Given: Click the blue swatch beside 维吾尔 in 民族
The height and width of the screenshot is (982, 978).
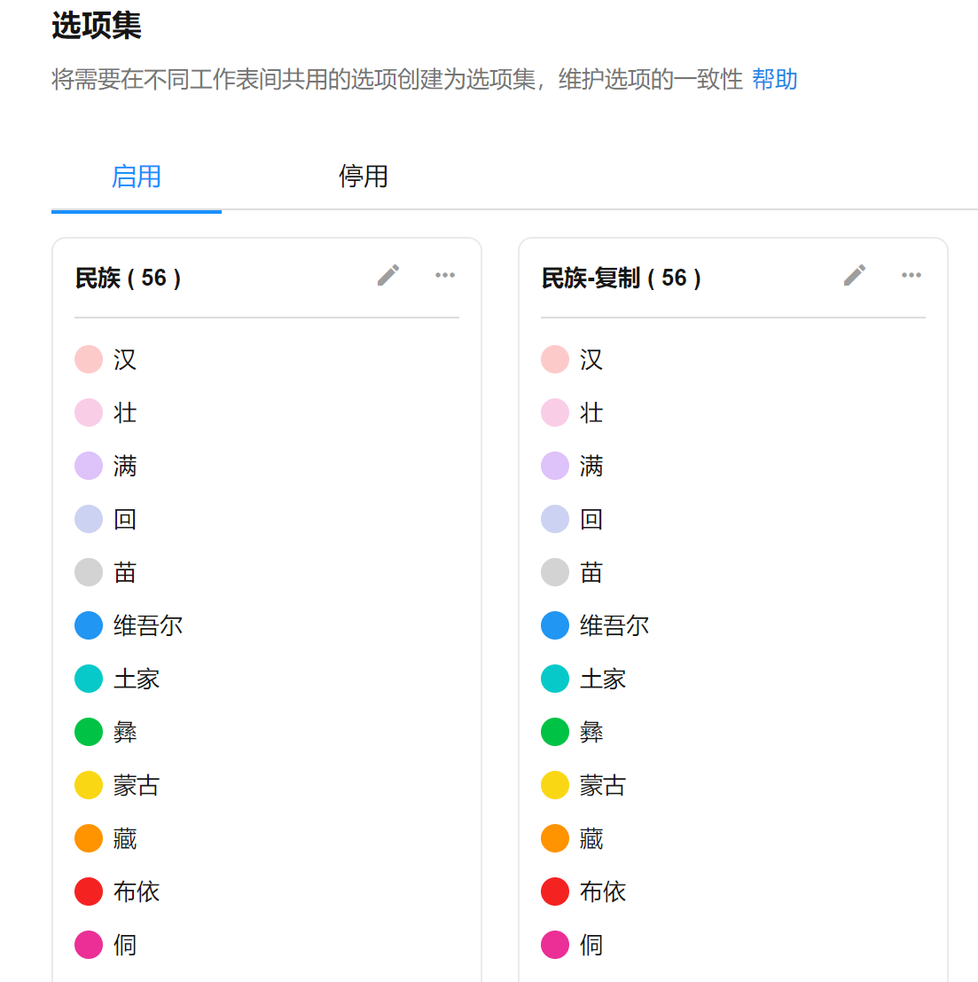Looking at the screenshot, I should tap(89, 625).
